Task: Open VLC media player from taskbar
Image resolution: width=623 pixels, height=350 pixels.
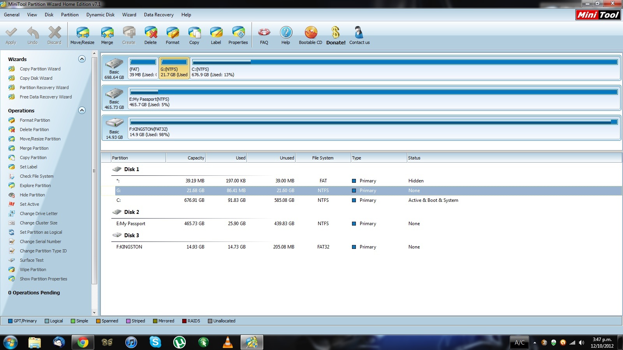Action: click(x=228, y=342)
